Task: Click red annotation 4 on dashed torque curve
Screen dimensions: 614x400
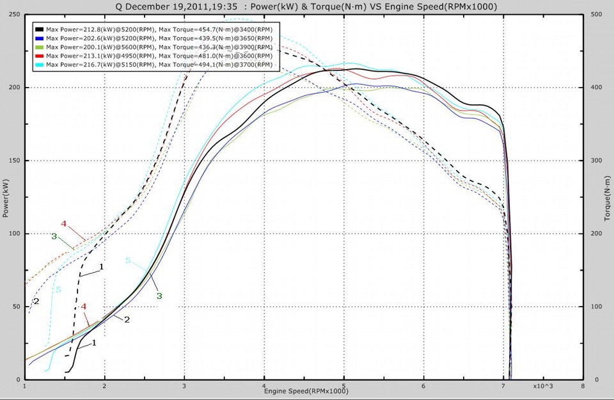Action: pyautogui.click(x=64, y=223)
